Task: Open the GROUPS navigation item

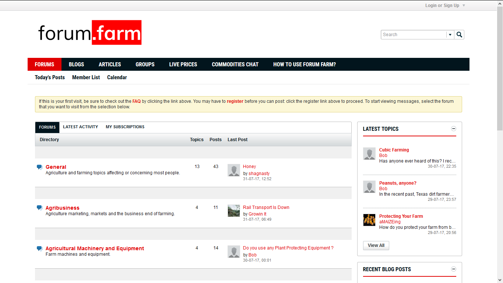Action: (x=145, y=64)
